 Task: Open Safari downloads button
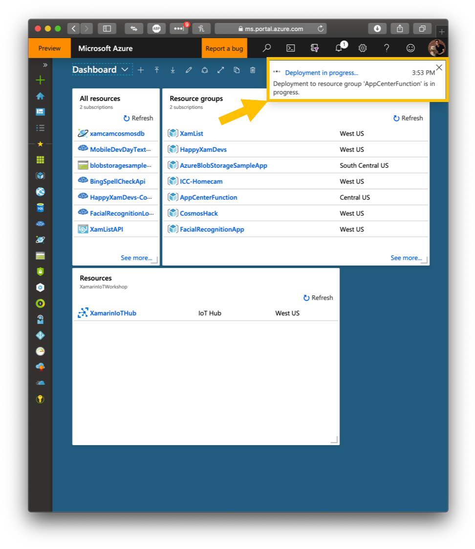377,29
